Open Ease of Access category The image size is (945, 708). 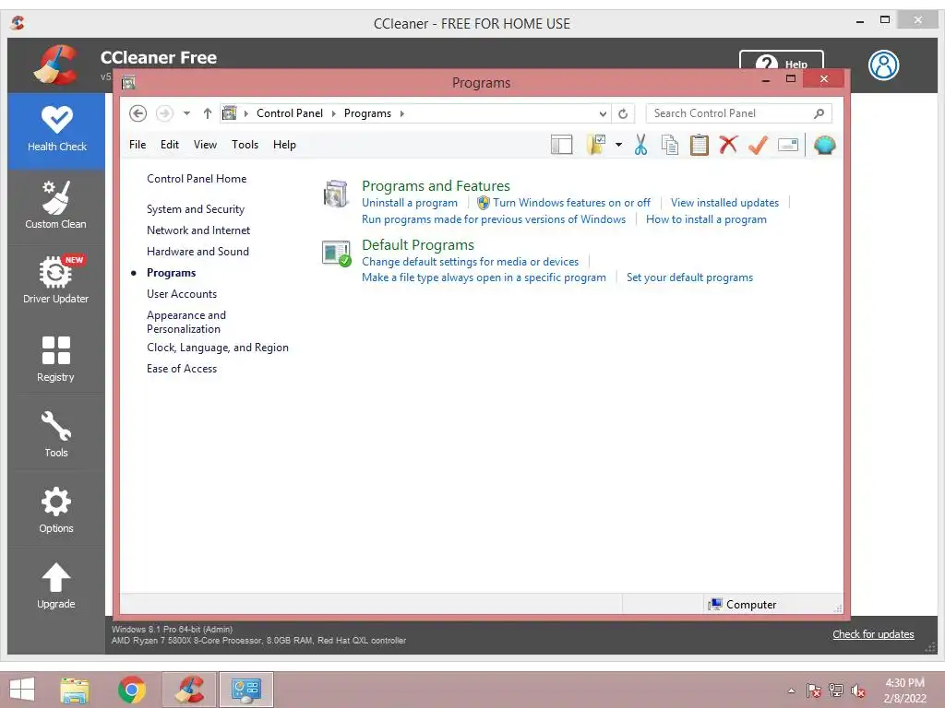tap(182, 369)
